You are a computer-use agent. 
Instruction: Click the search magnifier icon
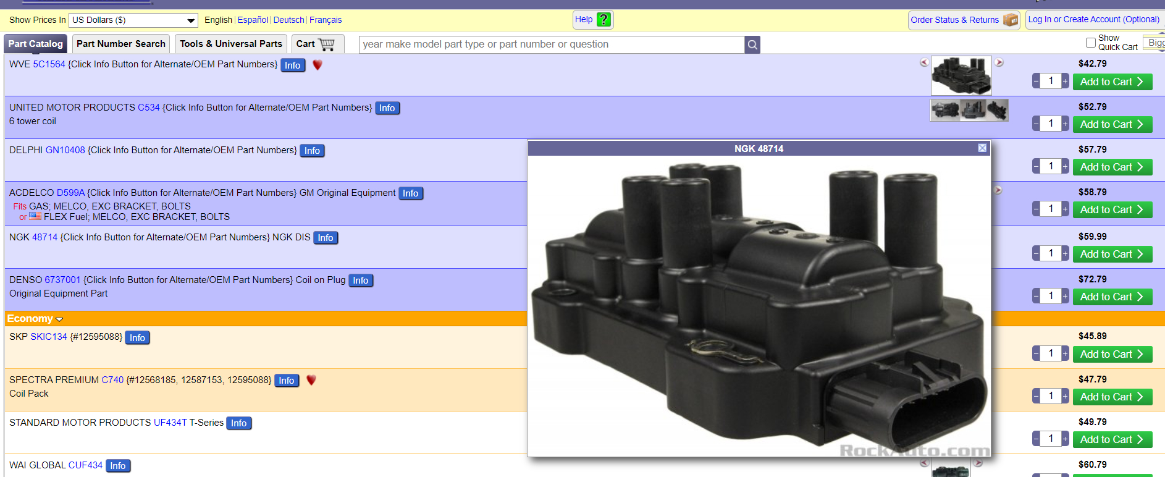[x=752, y=44]
